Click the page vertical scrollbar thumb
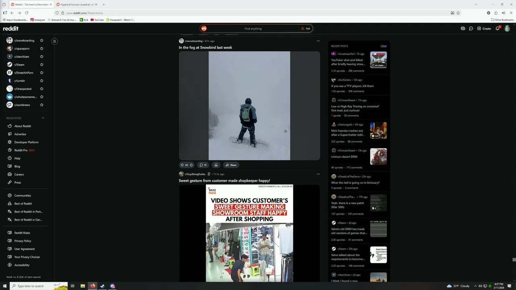Image resolution: width=516 pixels, height=290 pixels. pos(514,260)
